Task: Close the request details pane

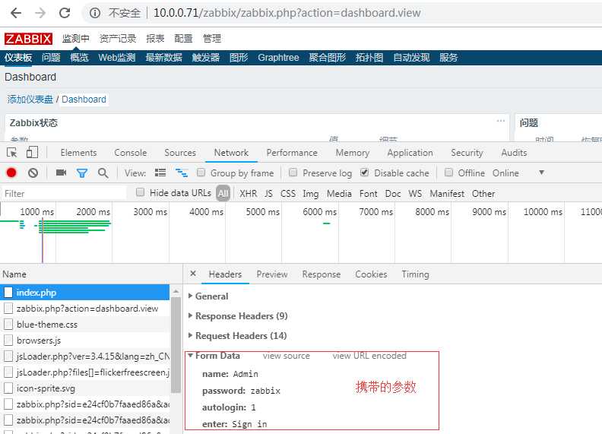Action: 192,274
